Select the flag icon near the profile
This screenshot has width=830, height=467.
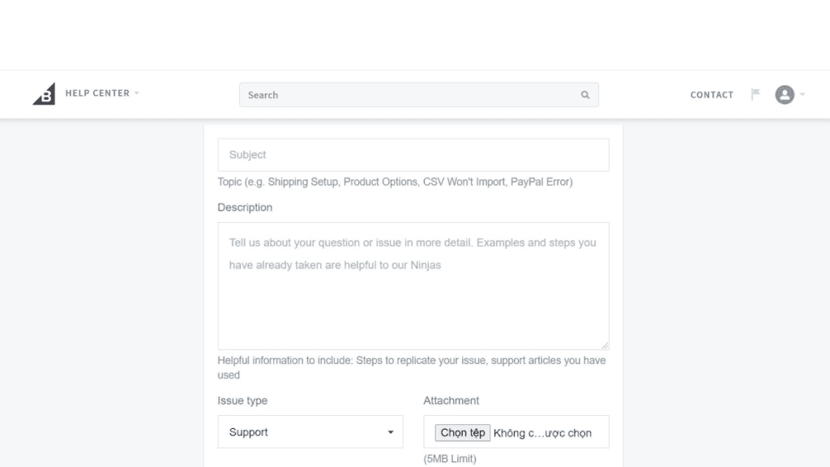[x=755, y=94]
